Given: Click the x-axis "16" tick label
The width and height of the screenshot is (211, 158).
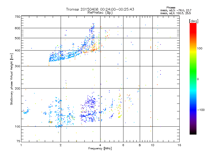Looking at the screenshot, I should tap(179, 145).
